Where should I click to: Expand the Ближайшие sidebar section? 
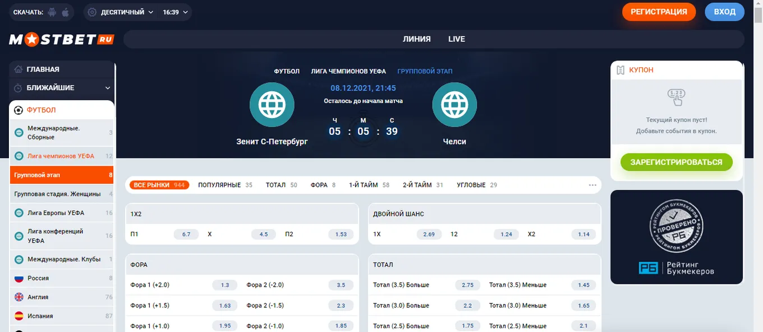pos(62,88)
